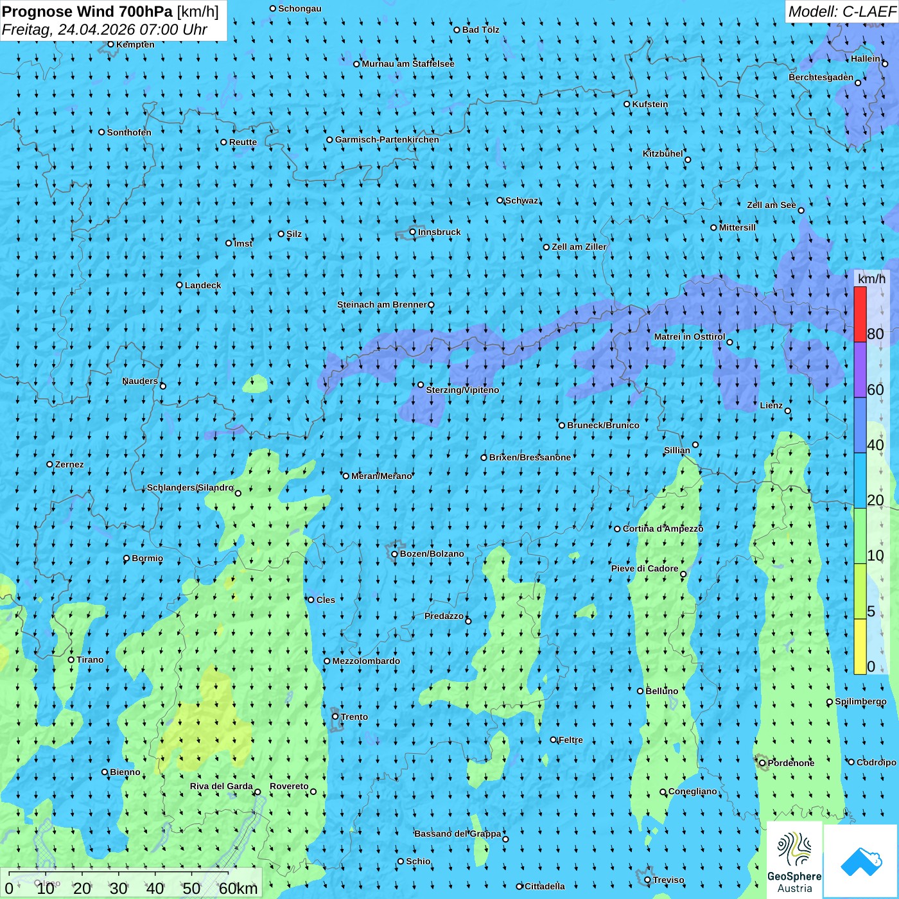Click the red 80 km/h legend color

coord(860,315)
